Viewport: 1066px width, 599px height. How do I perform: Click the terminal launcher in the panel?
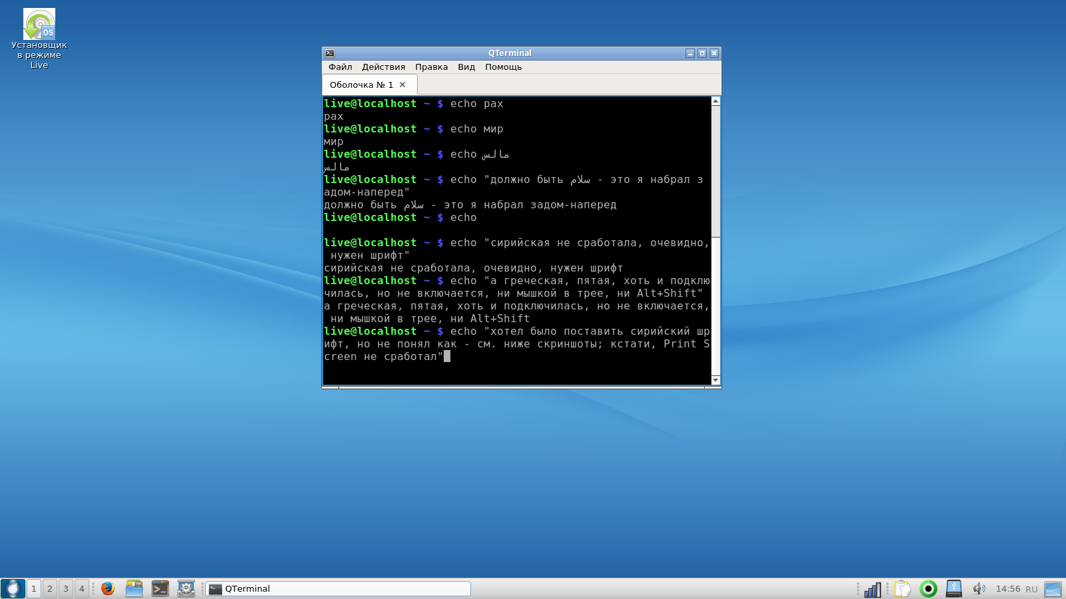(x=160, y=588)
